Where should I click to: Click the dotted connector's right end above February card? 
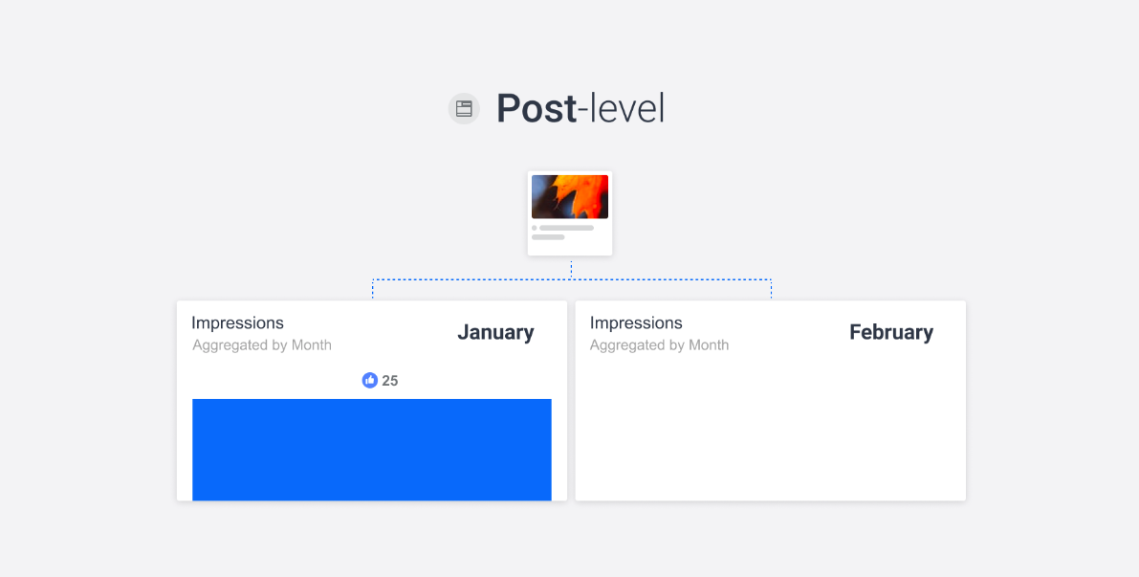coord(771,289)
